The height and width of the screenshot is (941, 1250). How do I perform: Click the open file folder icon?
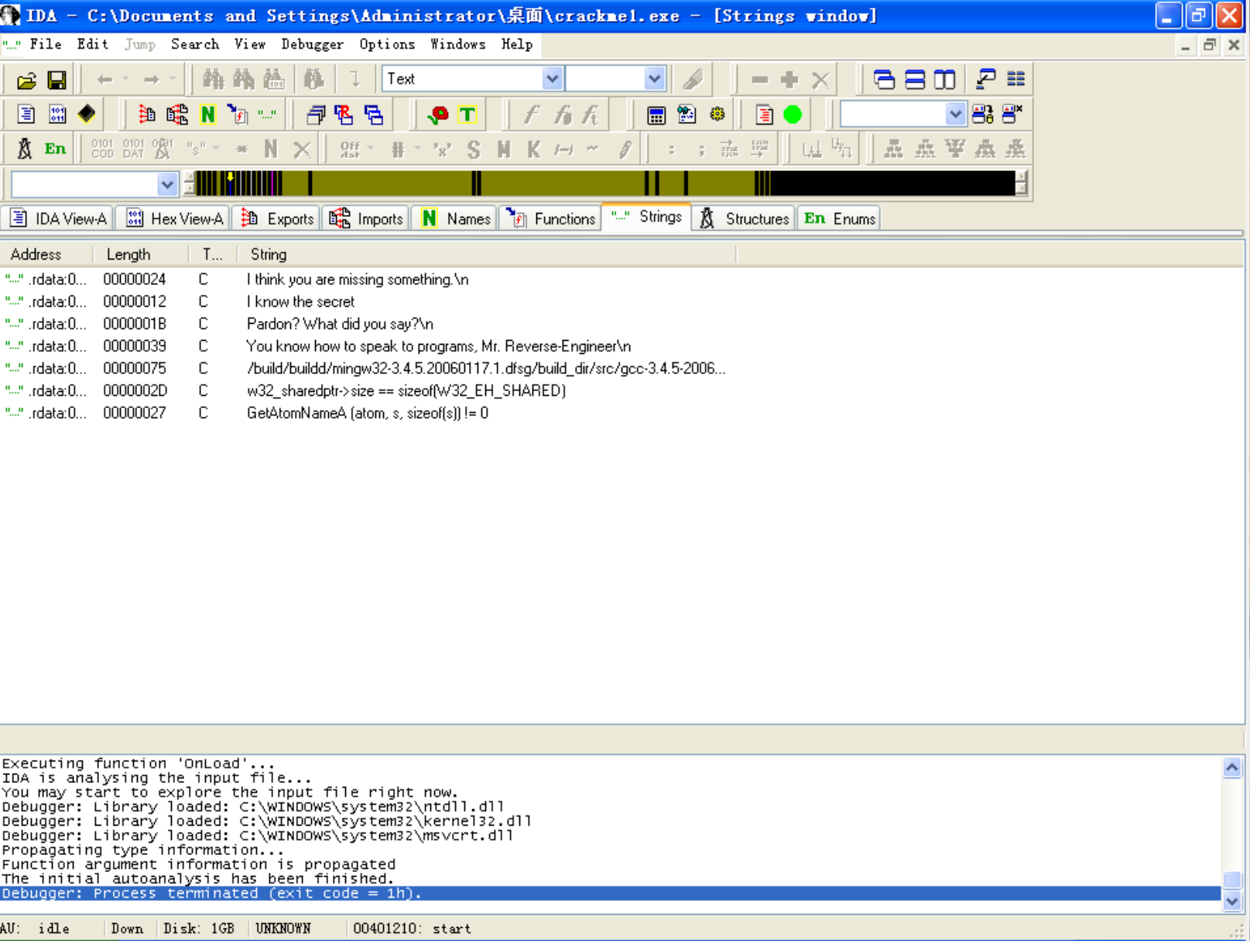[26, 80]
